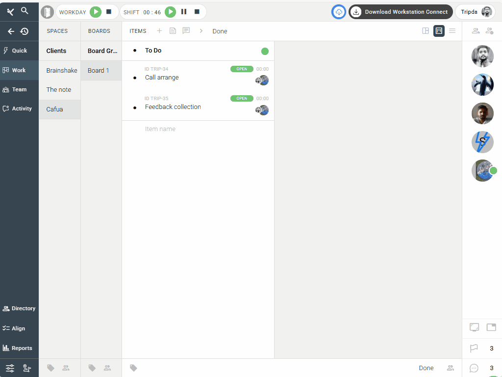Click Download Workstation Connect button
502x377 pixels.
[x=401, y=12]
